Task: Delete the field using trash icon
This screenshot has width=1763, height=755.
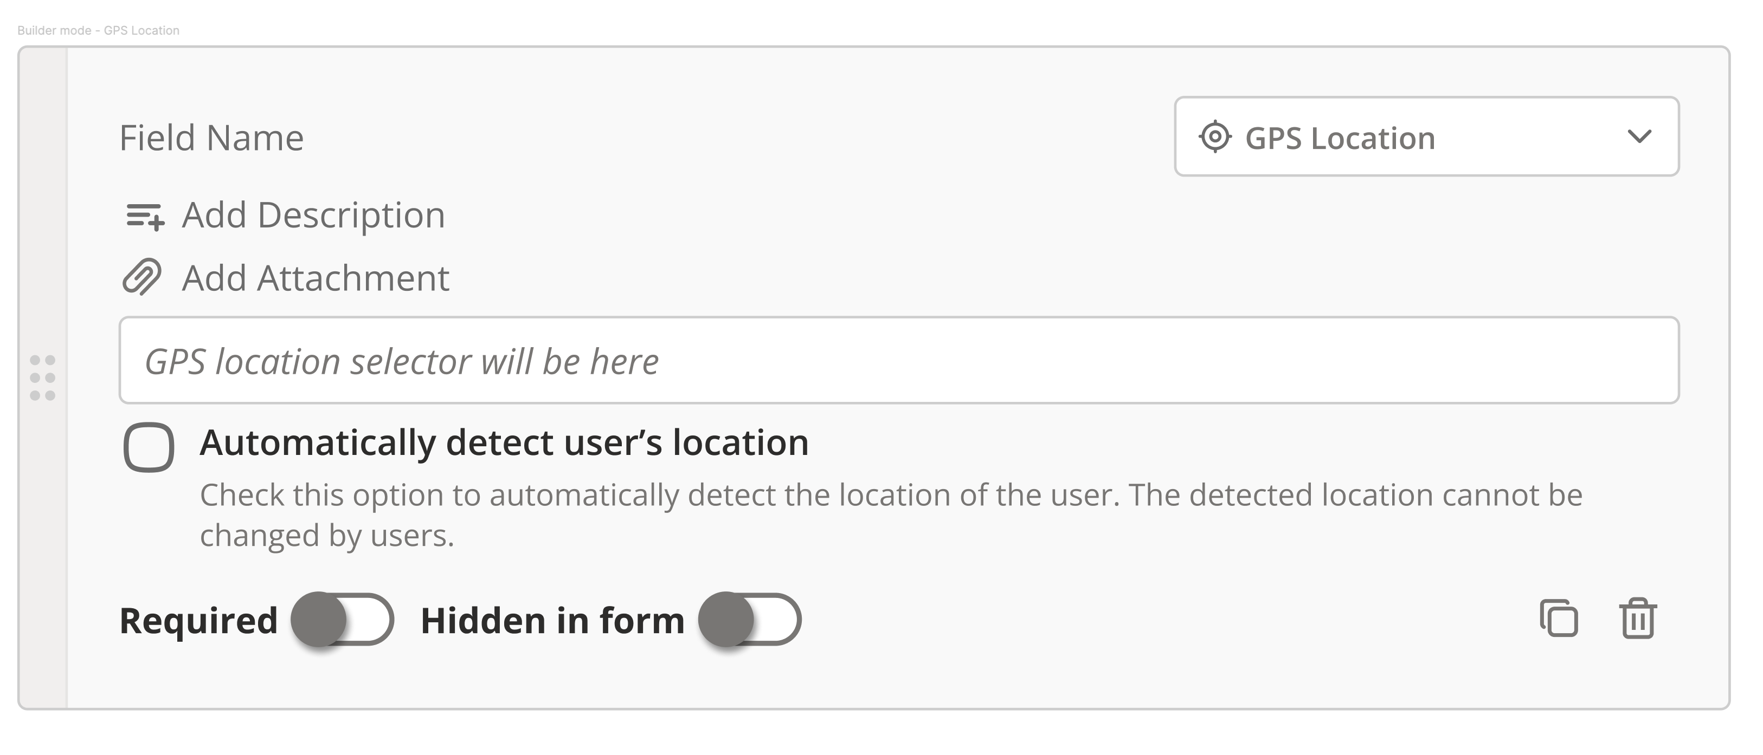Action: (x=1637, y=618)
